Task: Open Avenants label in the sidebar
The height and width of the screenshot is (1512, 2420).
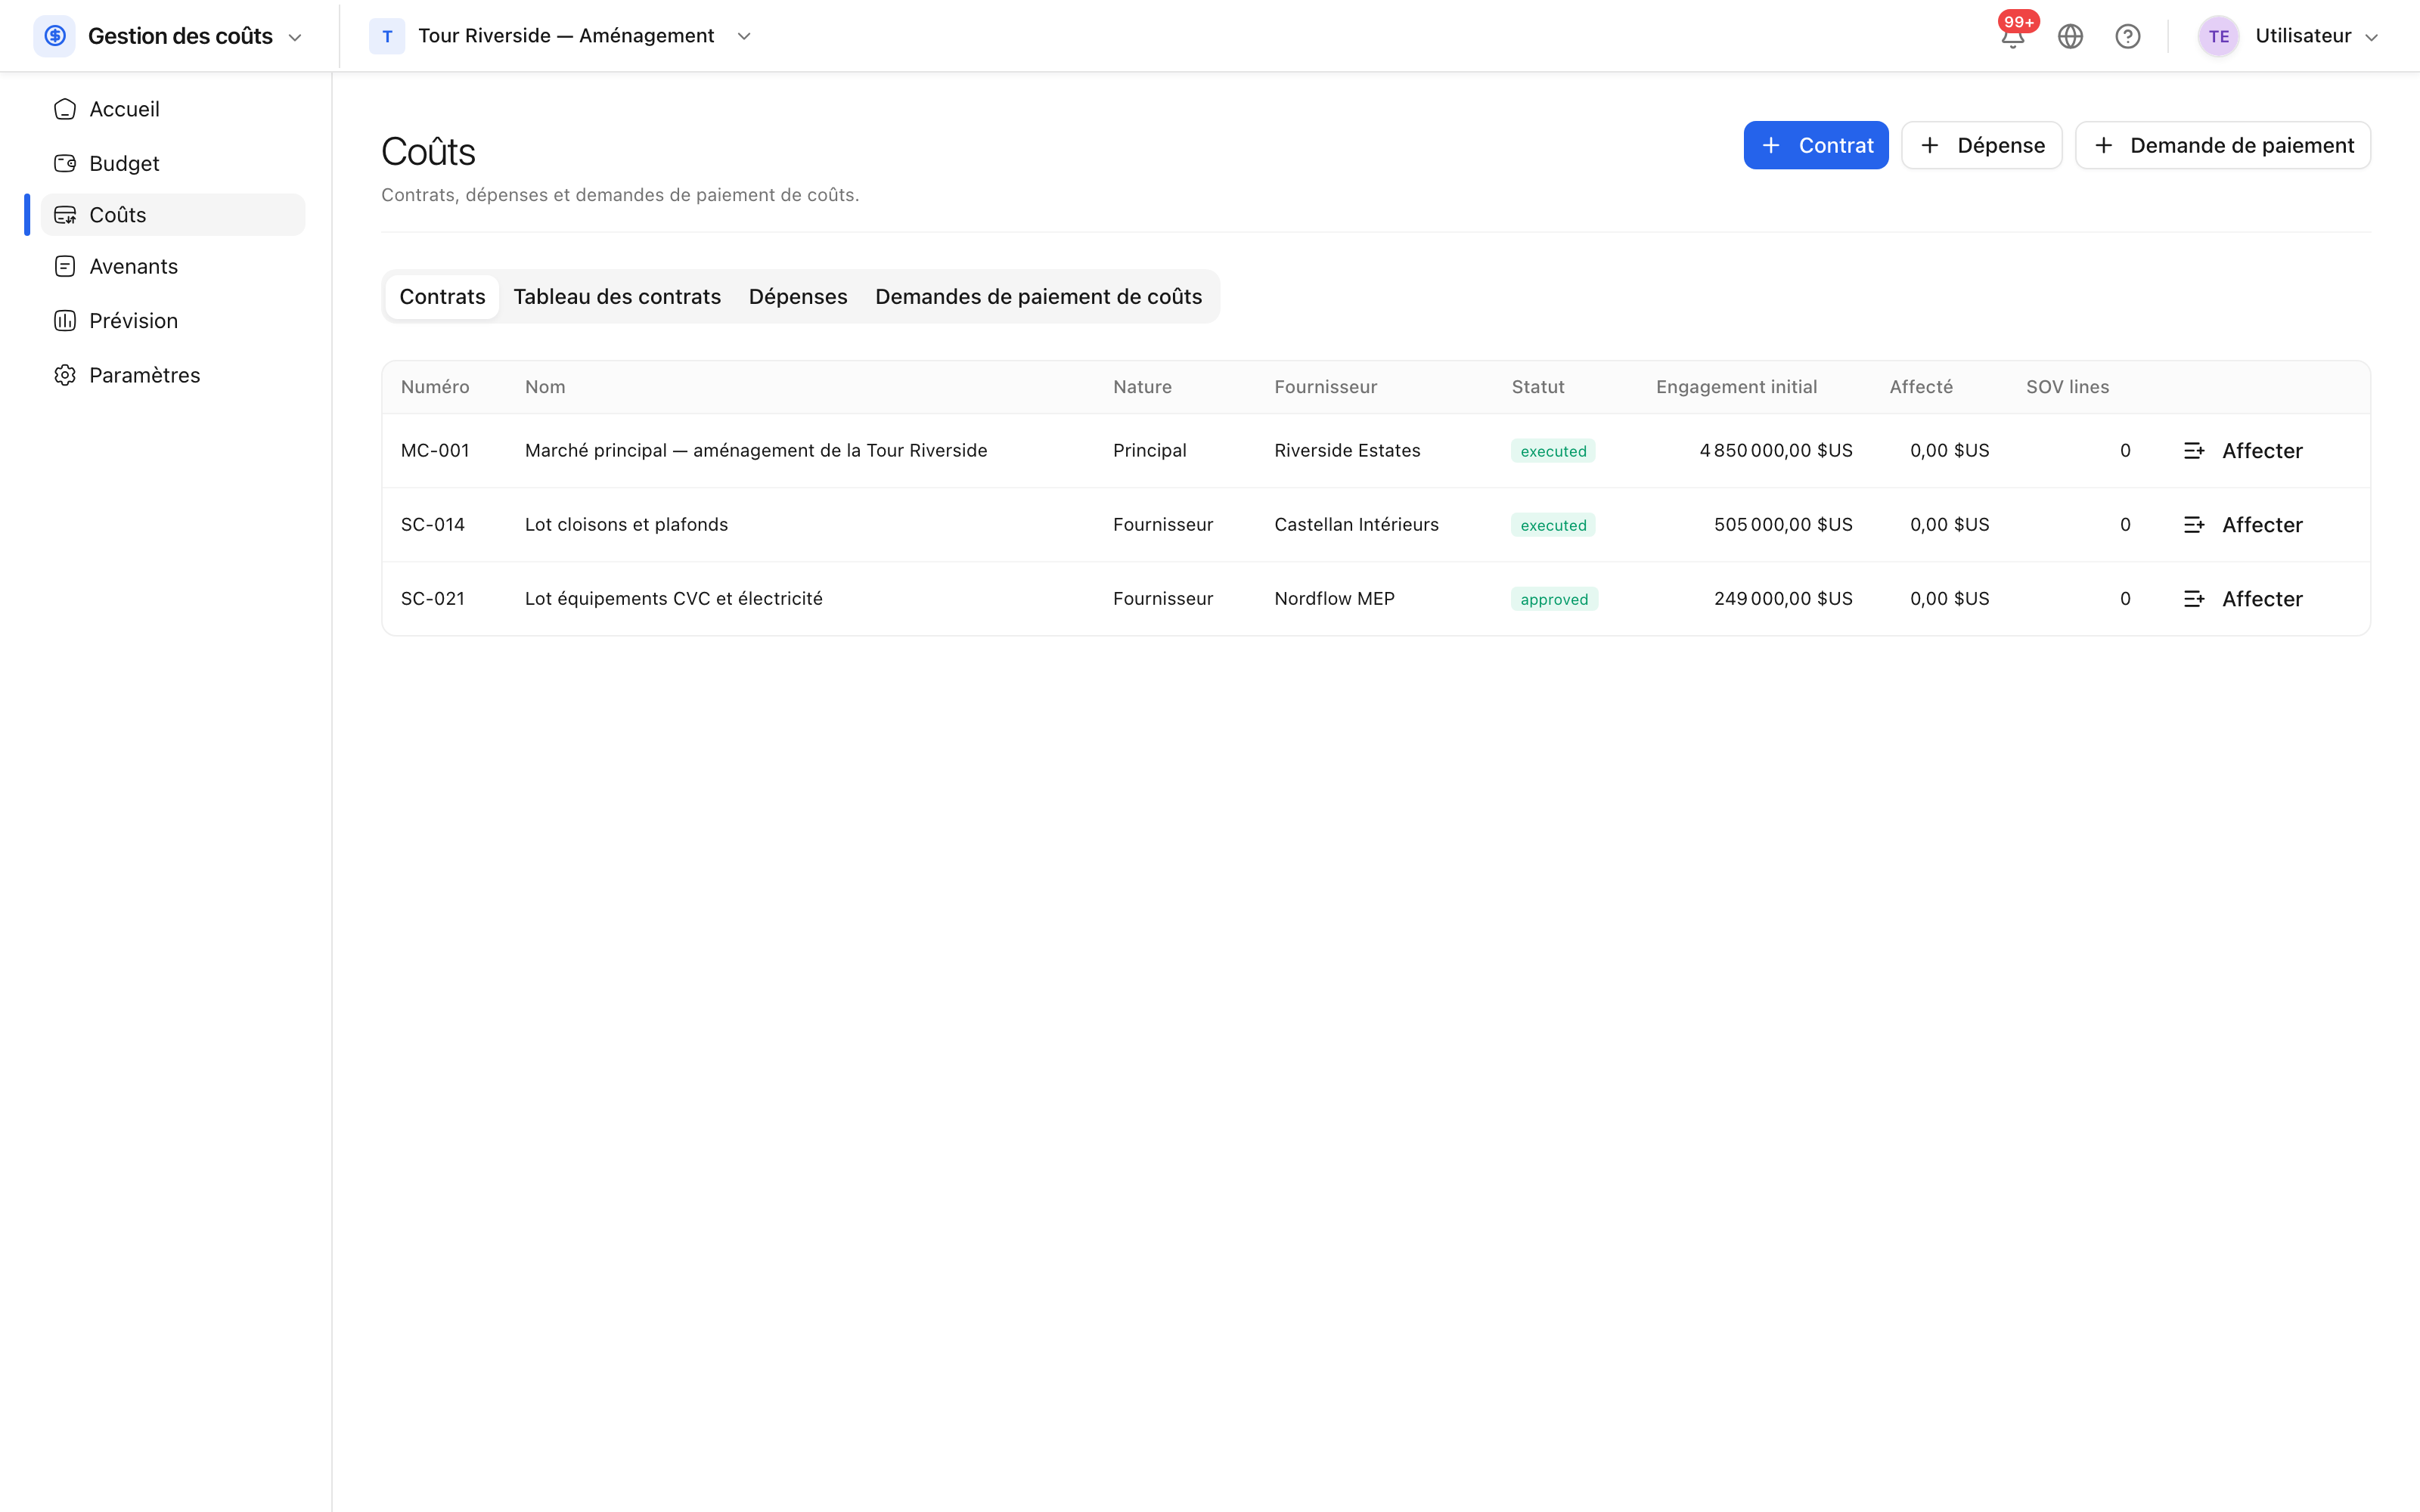Action: [133, 266]
